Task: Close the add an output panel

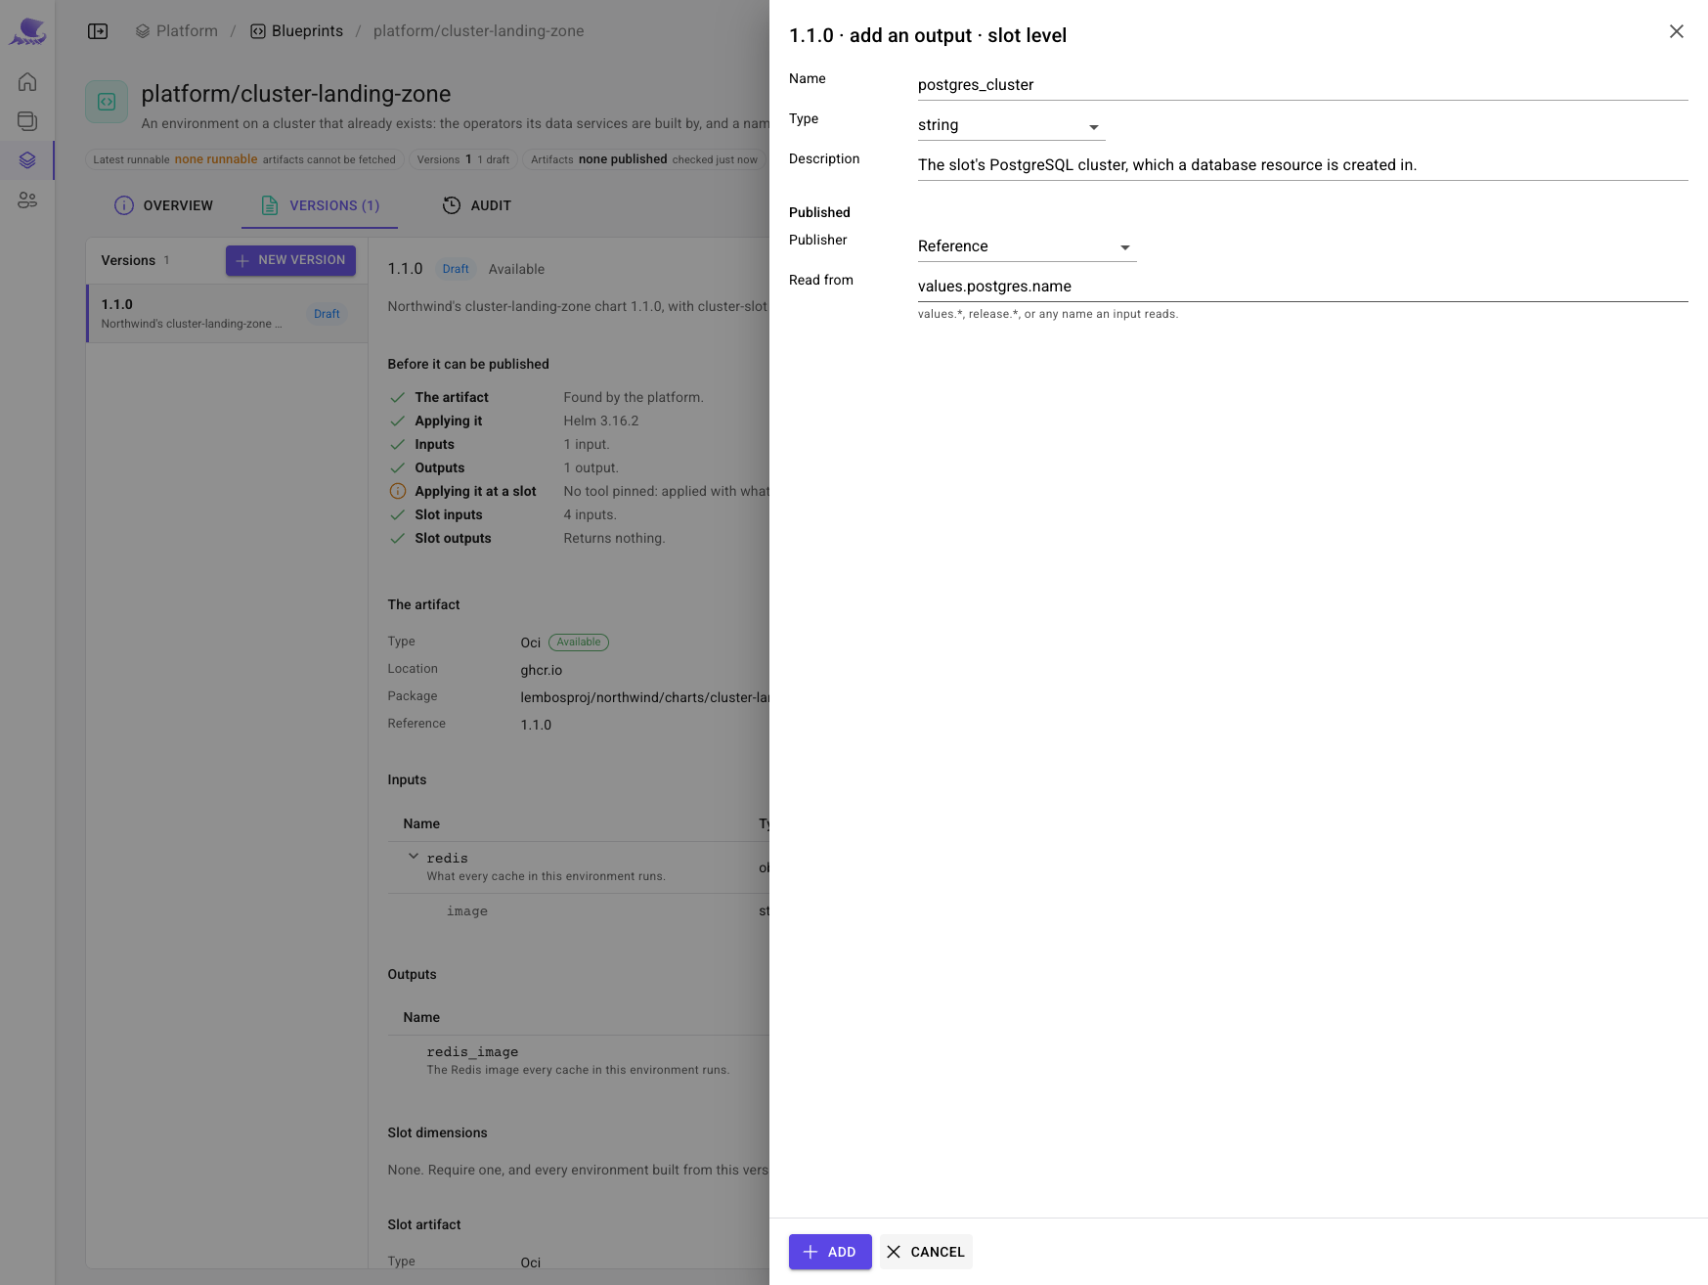Action: coord(1676,31)
